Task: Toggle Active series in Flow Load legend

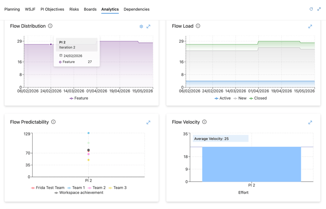Action: (222, 98)
